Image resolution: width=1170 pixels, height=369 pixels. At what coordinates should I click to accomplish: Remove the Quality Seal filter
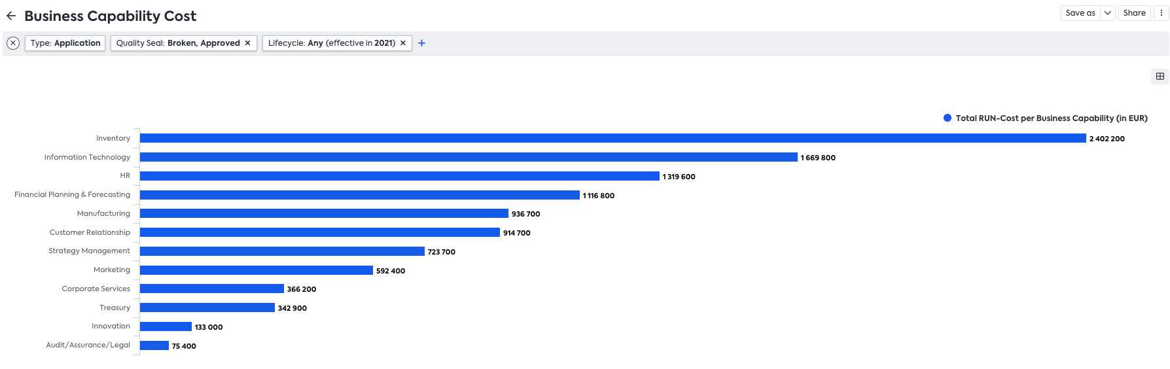point(247,43)
